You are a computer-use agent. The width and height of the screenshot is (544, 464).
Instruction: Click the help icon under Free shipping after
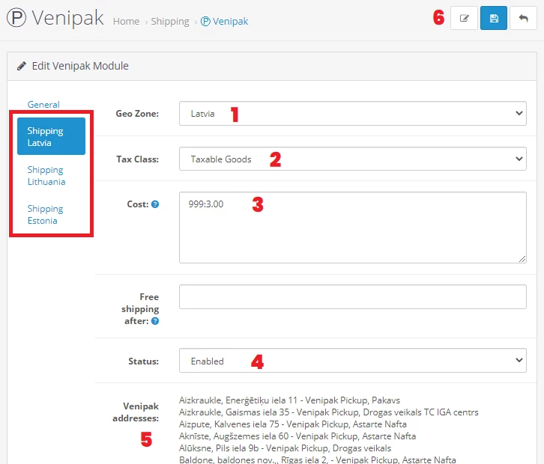tap(155, 321)
